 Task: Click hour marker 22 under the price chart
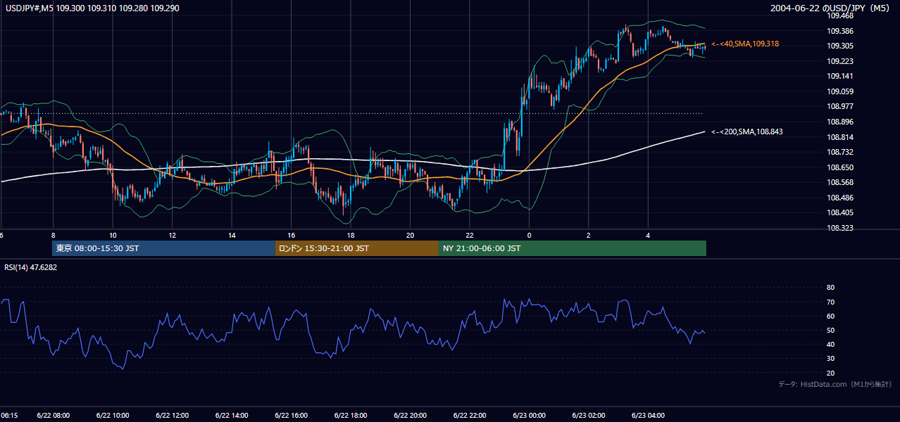[470, 236]
